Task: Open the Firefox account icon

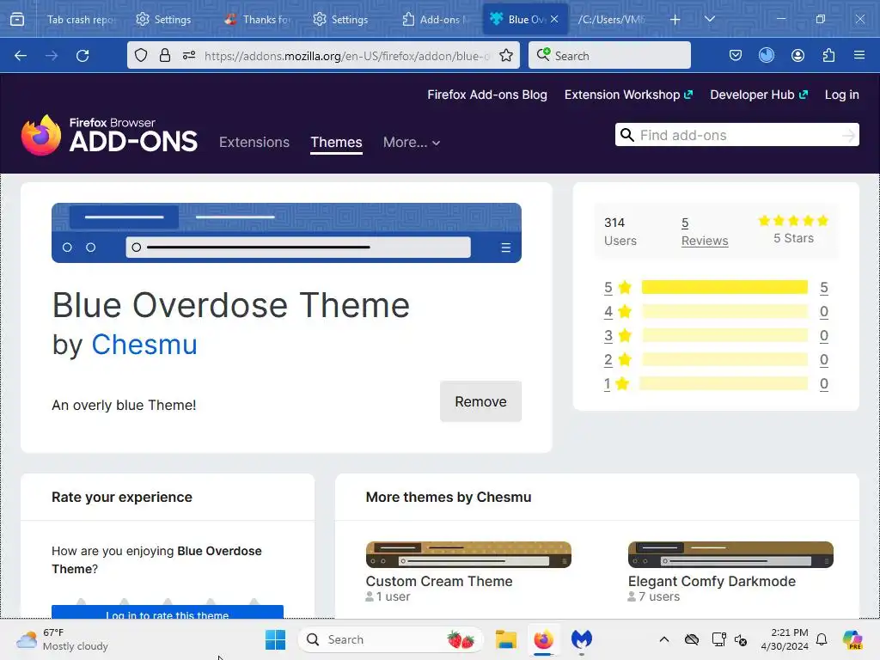Action: pyautogui.click(x=797, y=56)
